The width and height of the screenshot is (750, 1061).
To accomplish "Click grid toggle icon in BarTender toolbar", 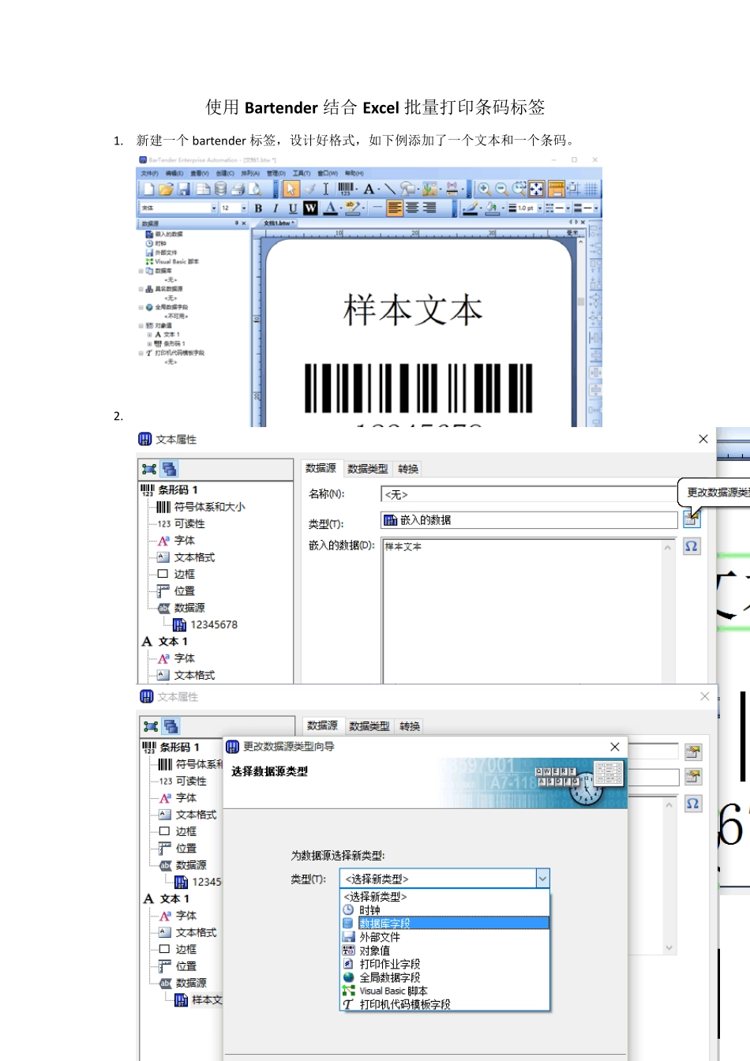I will [591, 189].
